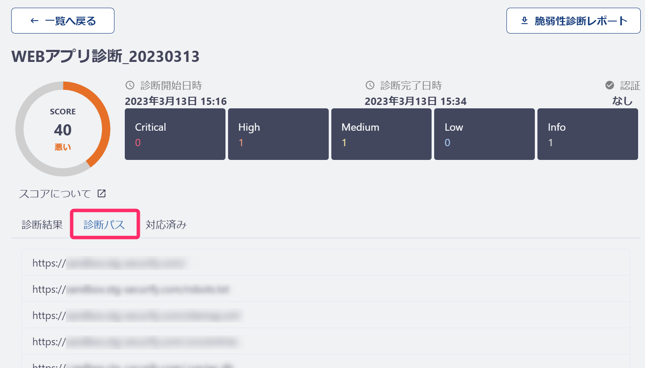This screenshot has width=645, height=368.
Task: Open the 対応済み tab
Action: point(166,224)
